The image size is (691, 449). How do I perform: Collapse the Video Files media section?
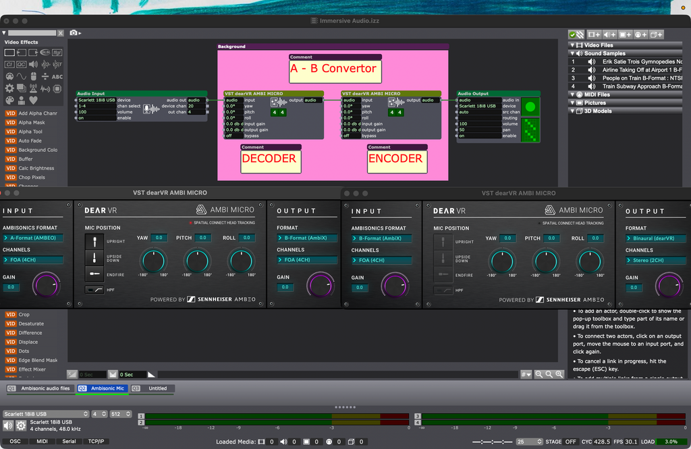click(x=572, y=45)
